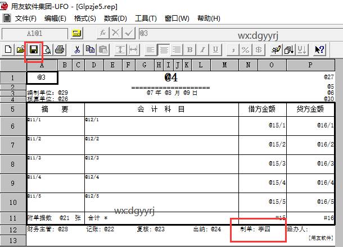Confirm formula entry with checkmark button
The height and width of the screenshot is (247, 343).
(x=129, y=33)
